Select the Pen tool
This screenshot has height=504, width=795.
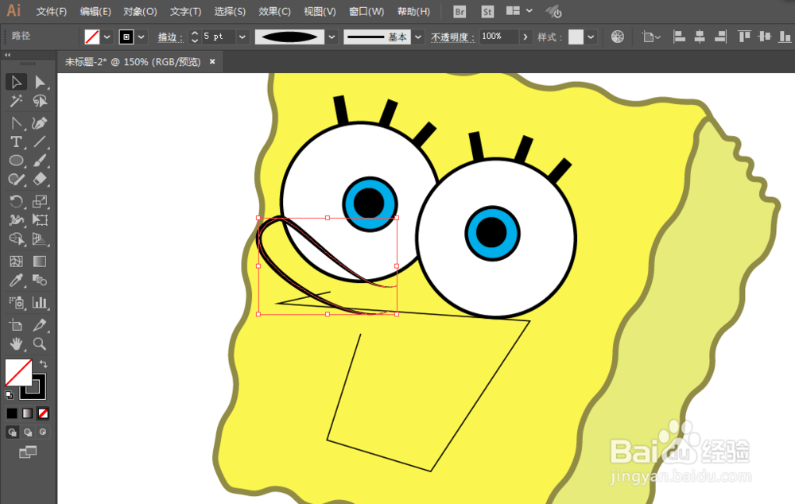click(16, 123)
